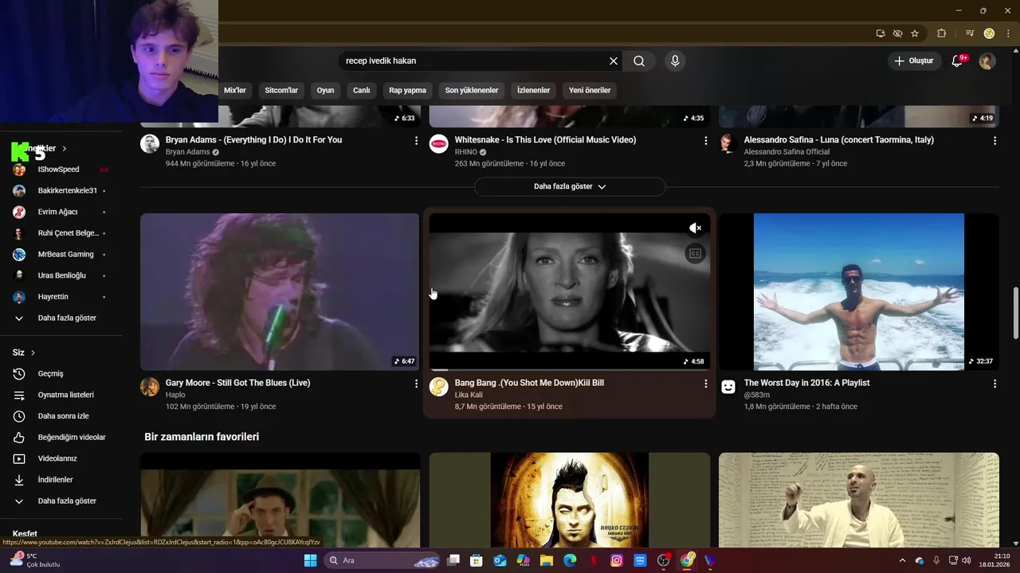Viewport: 1020px width, 573px height.
Task: Click the page vertical scrollbar thumb
Action: pyautogui.click(x=1015, y=314)
